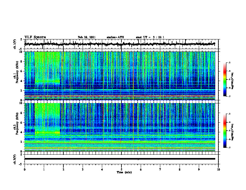Click the time axis tick label "0"
Screen dimensions: 246x190
25,170
